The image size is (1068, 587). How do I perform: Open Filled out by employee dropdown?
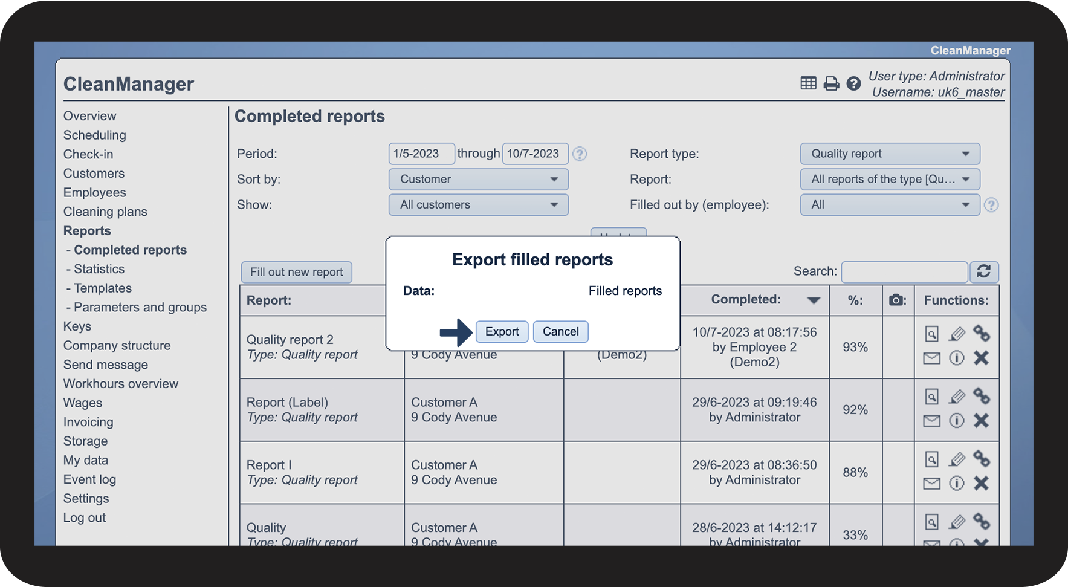tap(889, 204)
